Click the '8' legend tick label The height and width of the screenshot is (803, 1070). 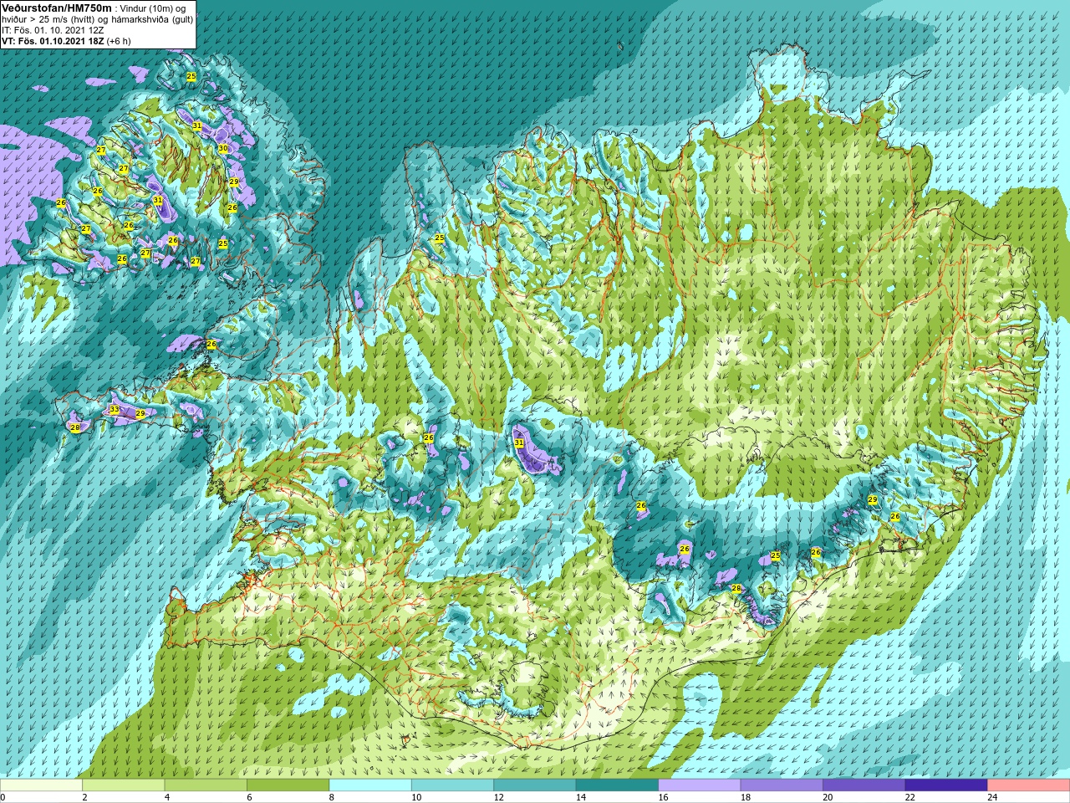tap(332, 798)
